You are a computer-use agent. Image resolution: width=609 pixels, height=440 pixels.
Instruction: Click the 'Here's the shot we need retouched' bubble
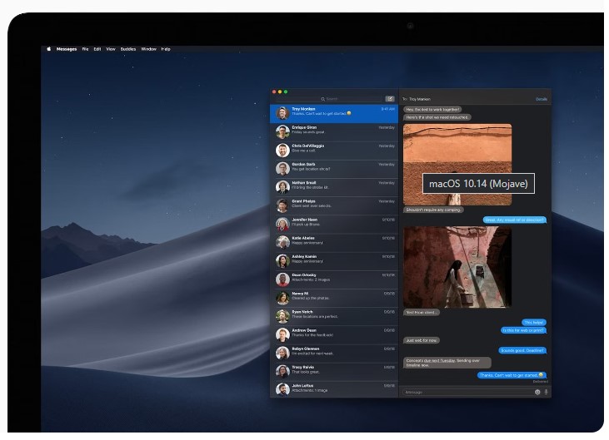[x=437, y=117]
